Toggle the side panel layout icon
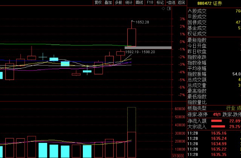 point(169,9)
